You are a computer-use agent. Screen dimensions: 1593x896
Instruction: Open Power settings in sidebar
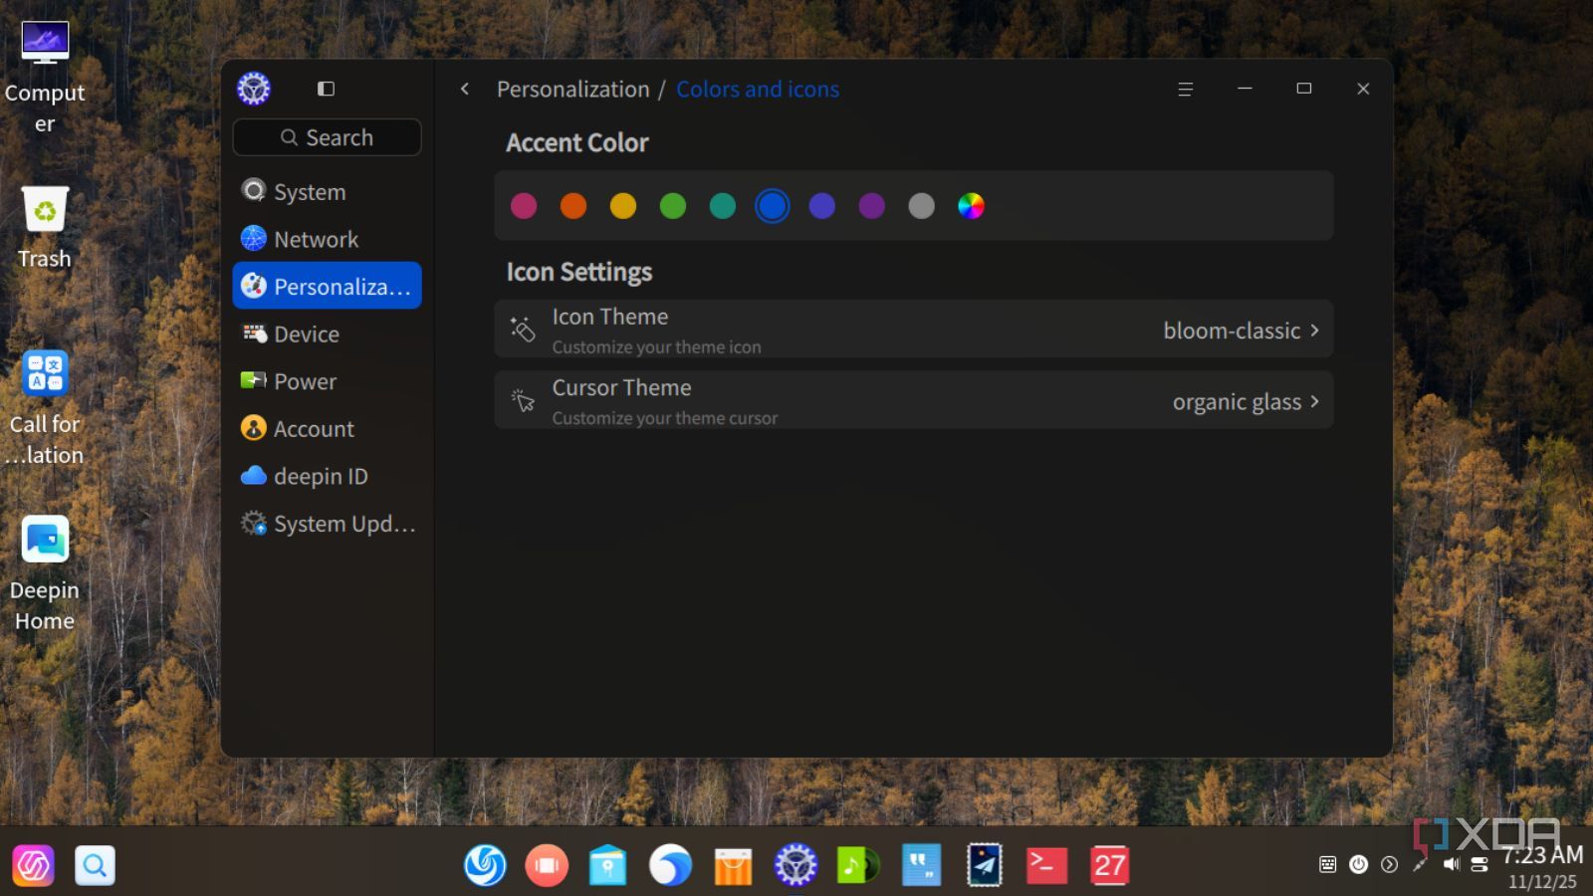point(327,381)
